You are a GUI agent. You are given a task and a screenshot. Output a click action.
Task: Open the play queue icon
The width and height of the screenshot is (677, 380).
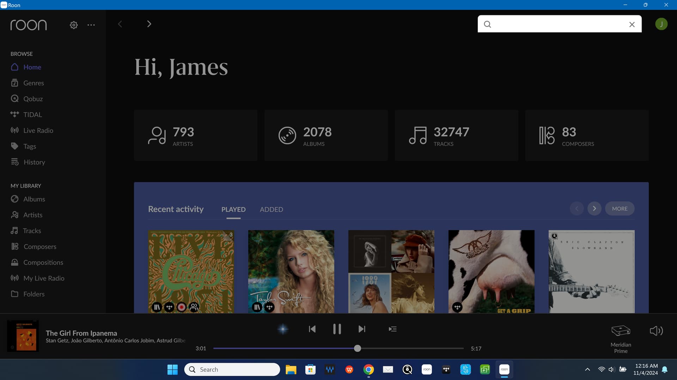[392, 329]
